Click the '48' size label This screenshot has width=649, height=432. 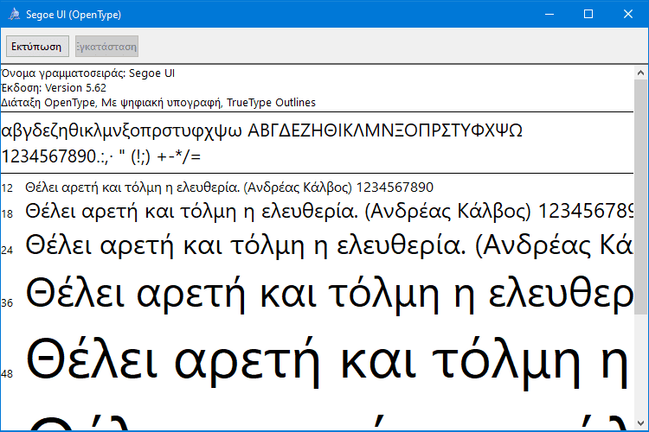pos(7,374)
